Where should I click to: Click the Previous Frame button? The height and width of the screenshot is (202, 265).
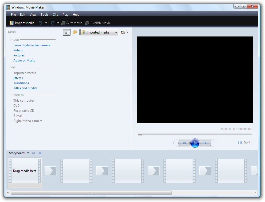(x=184, y=143)
